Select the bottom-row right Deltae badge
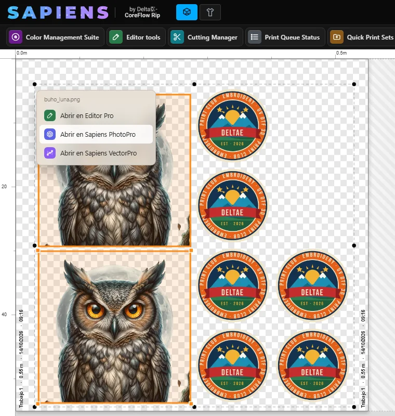 [312, 365]
